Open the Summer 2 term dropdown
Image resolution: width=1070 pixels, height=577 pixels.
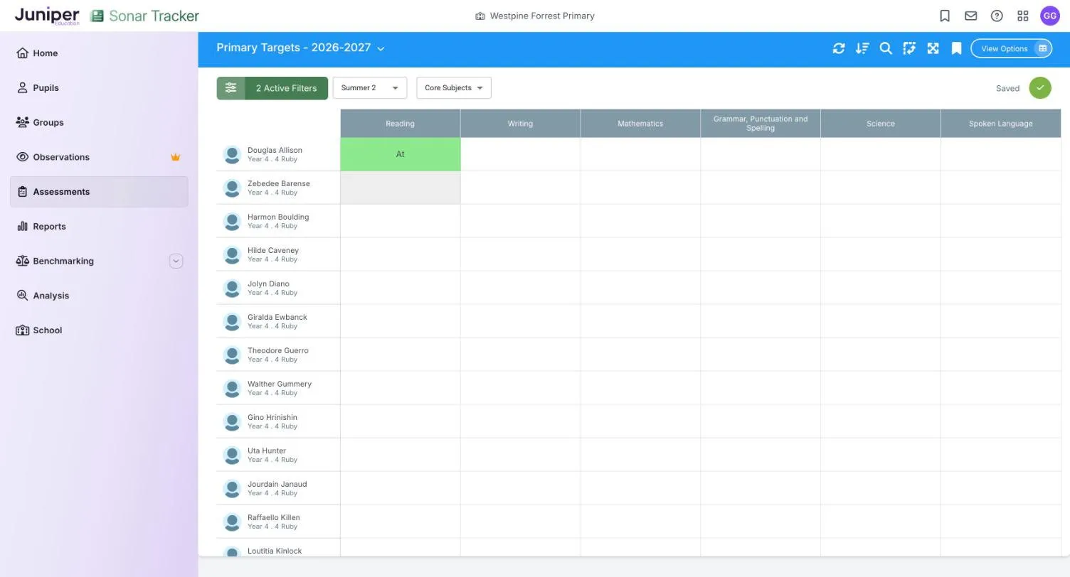370,88
